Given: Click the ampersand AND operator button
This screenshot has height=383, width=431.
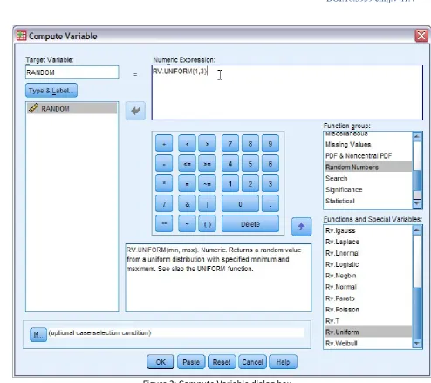Looking at the screenshot, I should (187, 203).
